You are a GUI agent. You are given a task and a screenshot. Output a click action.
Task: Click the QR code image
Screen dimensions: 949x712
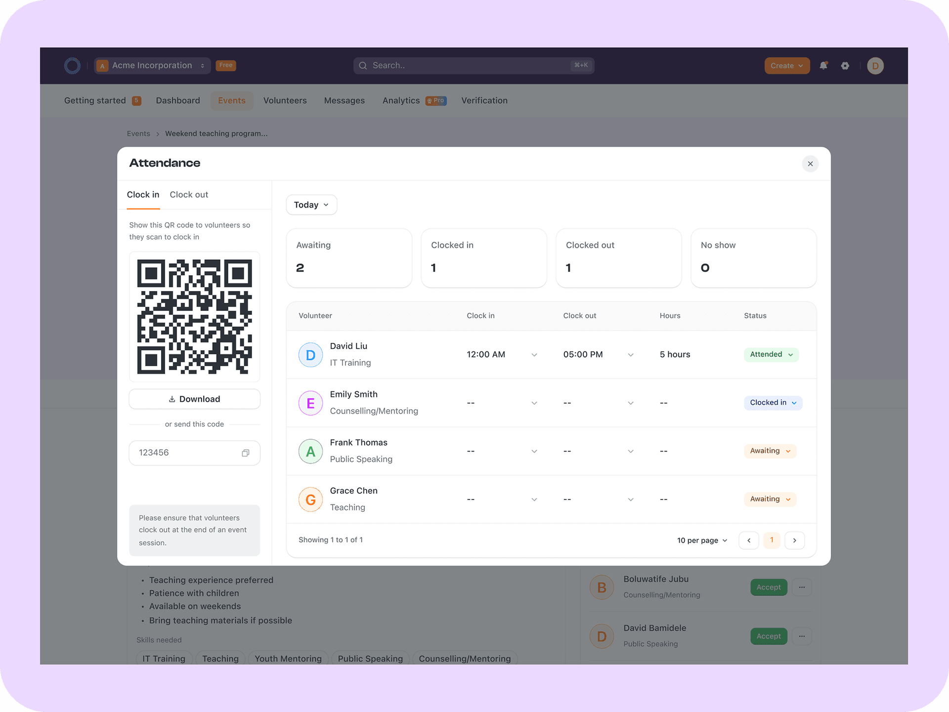click(194, 317)
